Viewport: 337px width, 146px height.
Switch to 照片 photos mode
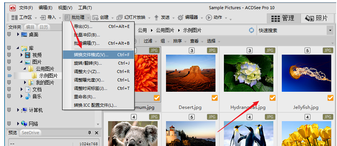pos(317,18)
